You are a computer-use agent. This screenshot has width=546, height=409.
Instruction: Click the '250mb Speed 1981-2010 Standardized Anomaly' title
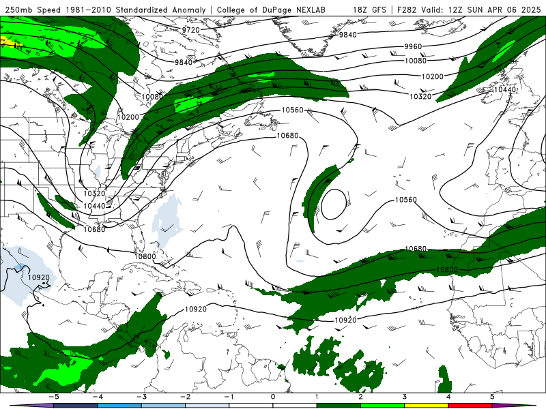pos(106,10)
